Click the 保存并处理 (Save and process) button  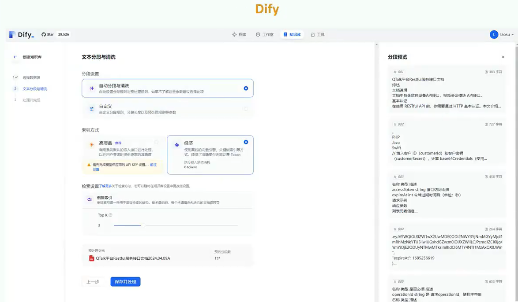[x=126, y=282]
